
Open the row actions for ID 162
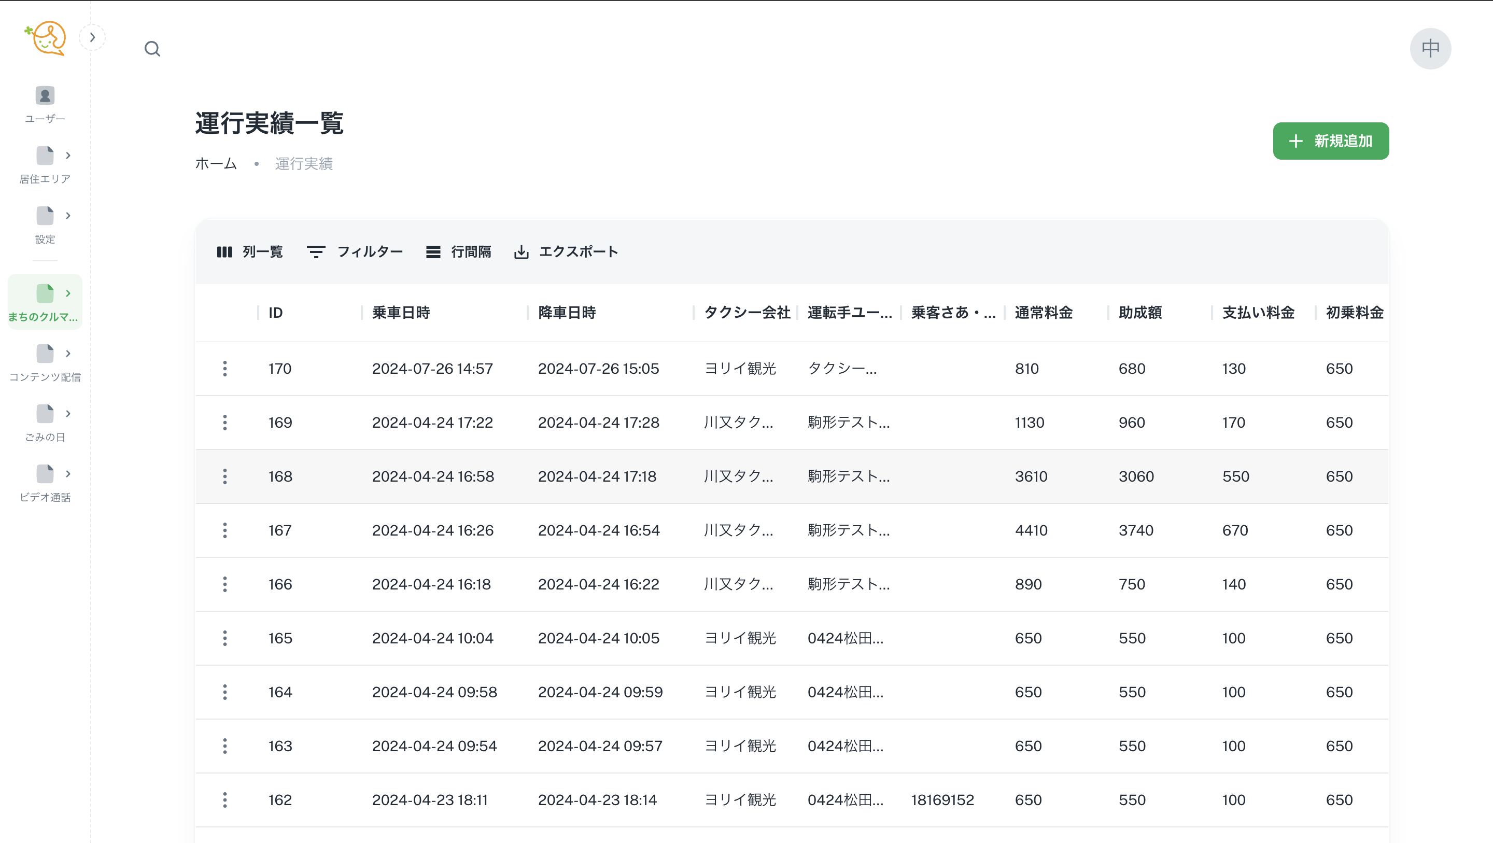225,800
